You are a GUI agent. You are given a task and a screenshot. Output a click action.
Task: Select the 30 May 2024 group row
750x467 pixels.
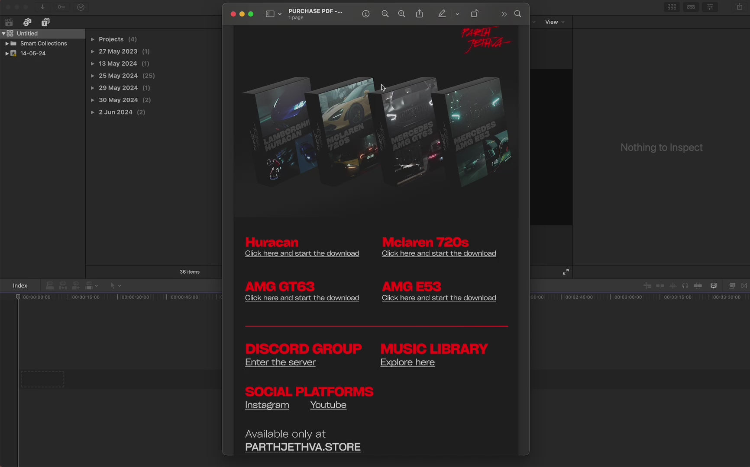click(124, 100)
